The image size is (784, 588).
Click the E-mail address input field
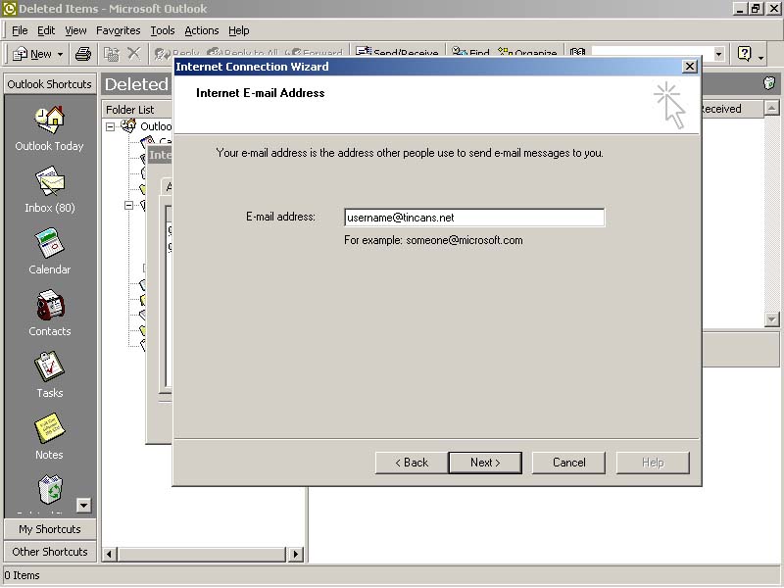pyautogui.click(x=474, y=218)
